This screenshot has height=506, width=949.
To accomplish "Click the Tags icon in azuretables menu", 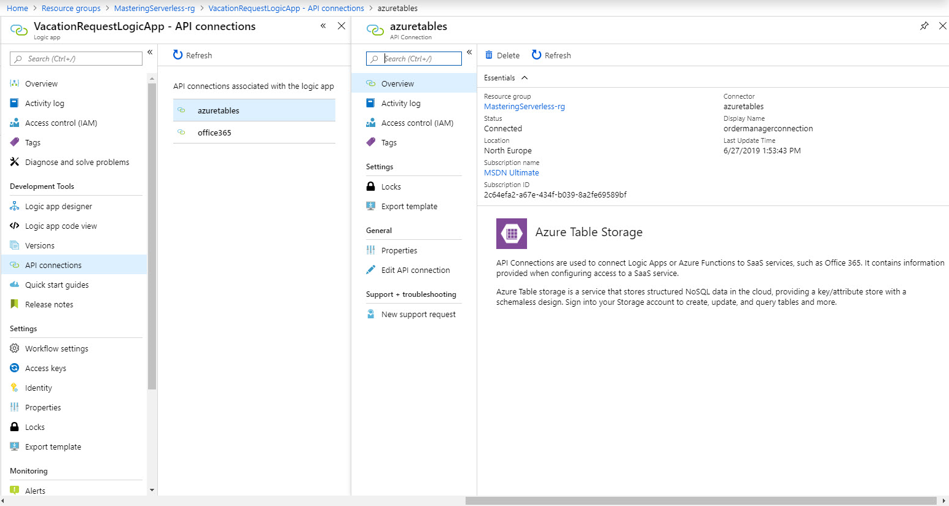I will (370, 142).
